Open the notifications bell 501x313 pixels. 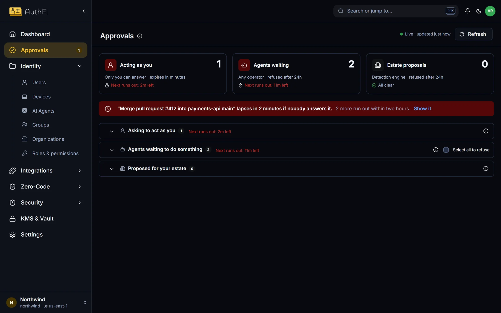tap(467, 11)
